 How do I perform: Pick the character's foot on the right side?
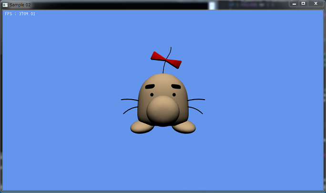click(184, 126)
